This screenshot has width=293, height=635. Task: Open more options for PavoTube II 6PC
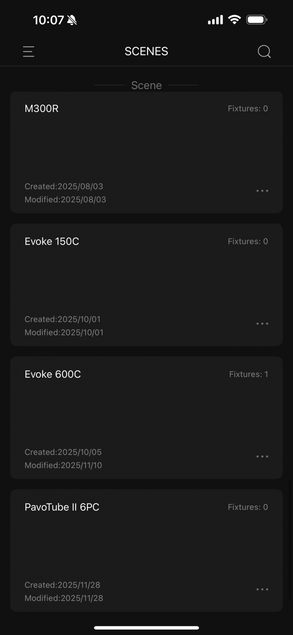click(262, 589)
